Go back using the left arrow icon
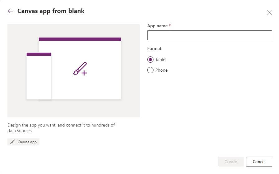This screenshot has height=174, width=279. [x=10, y=11]
